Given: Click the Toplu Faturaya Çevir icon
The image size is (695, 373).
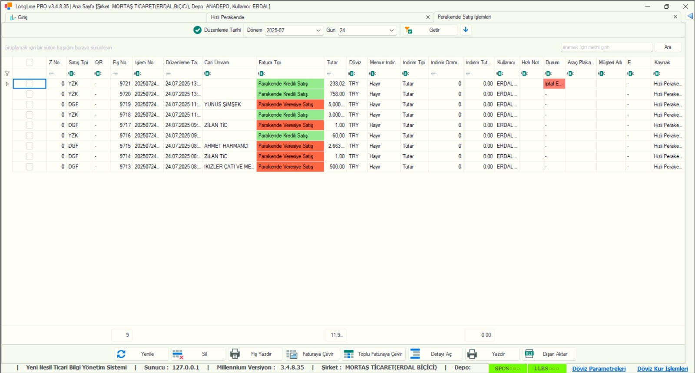Looking at the screenshot, I should [x=348, y=354].
